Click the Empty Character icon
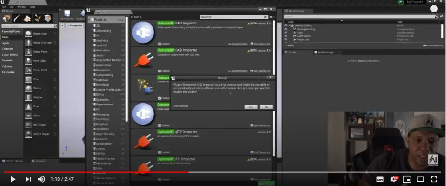 coord(28,43)
